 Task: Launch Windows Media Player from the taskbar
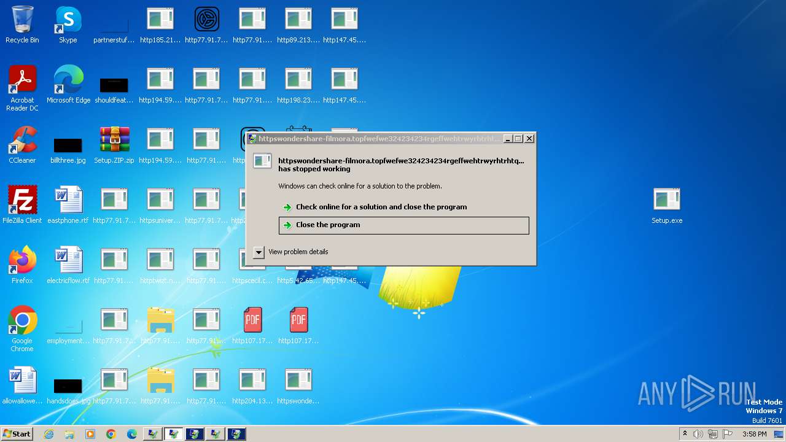[x=90, y=434]
